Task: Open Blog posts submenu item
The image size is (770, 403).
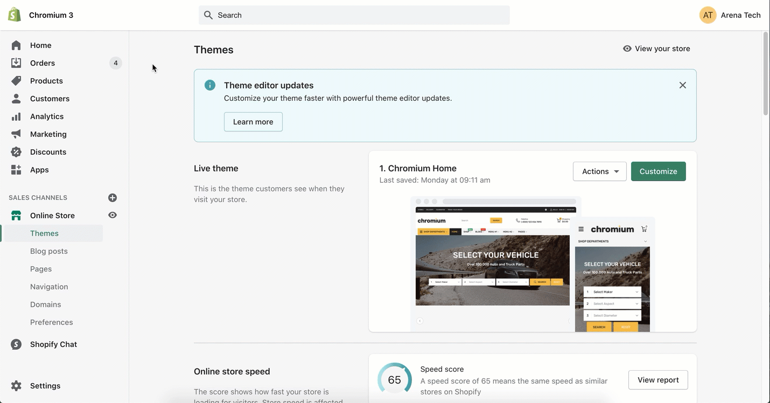Action: [x=49, y=251]
